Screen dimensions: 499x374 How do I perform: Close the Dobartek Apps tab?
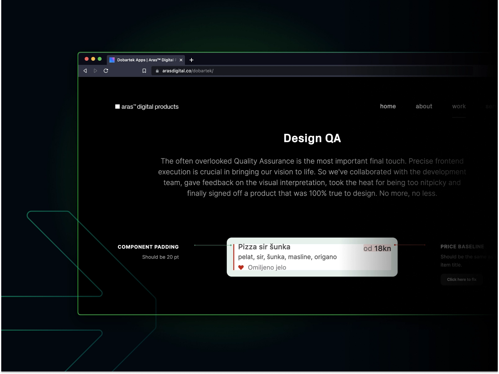tap(181, 60)
